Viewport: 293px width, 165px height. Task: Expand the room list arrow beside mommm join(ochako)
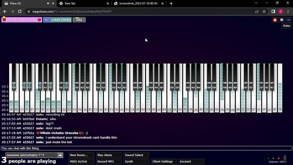click(60, 155)
